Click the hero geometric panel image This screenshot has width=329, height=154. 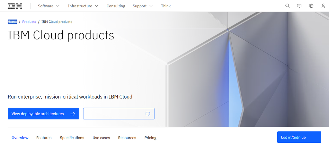248,69
